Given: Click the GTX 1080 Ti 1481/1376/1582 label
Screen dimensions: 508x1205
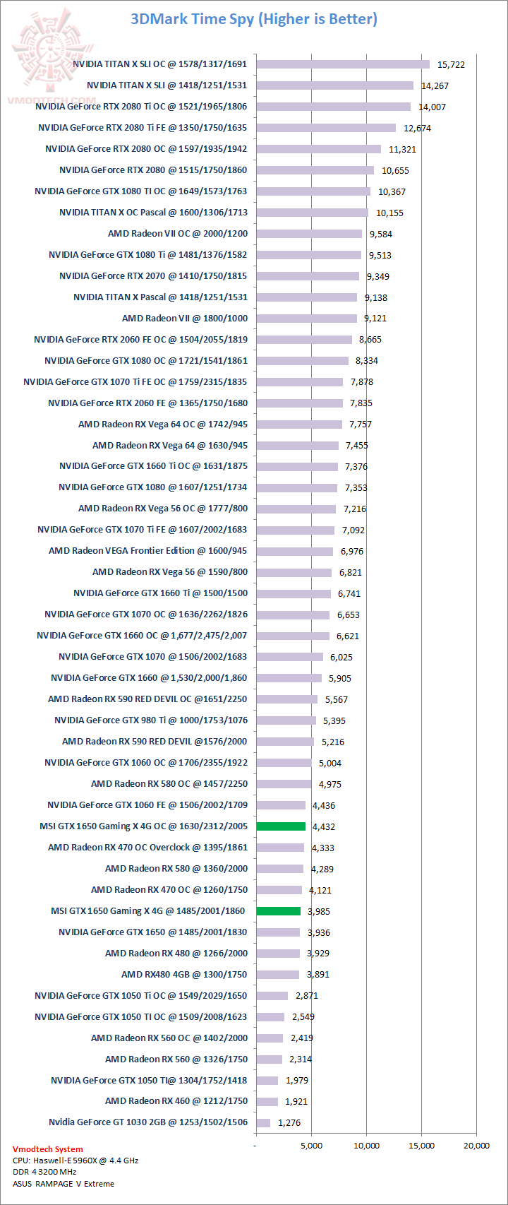Looking at the screenshot, I should pos(148,255).
